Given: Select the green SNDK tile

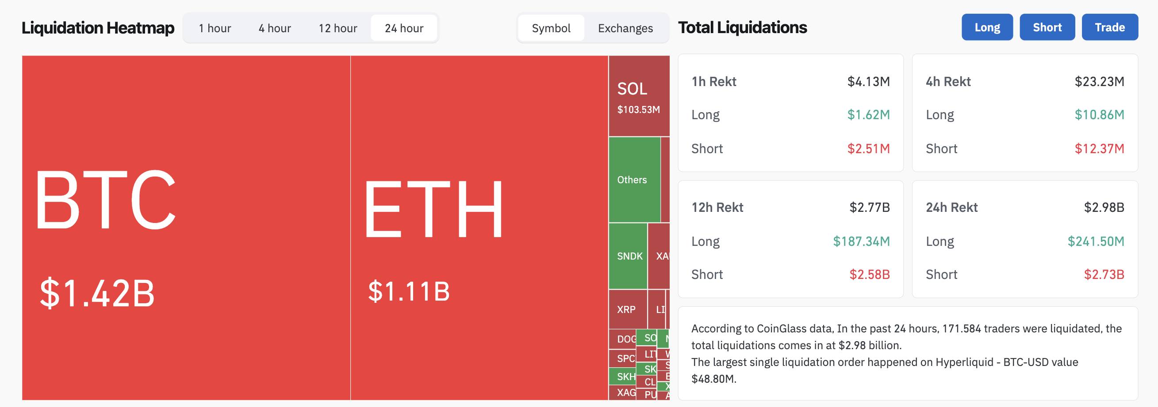Looking at the screenshot, I should (x=628, y=256).
